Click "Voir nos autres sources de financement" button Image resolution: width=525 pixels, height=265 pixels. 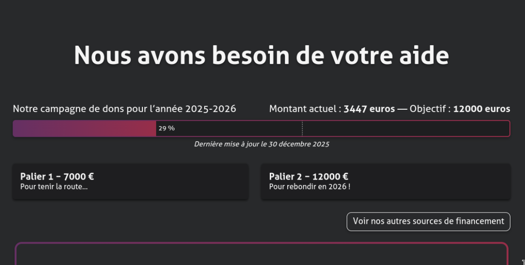click(x=428, y=221)
